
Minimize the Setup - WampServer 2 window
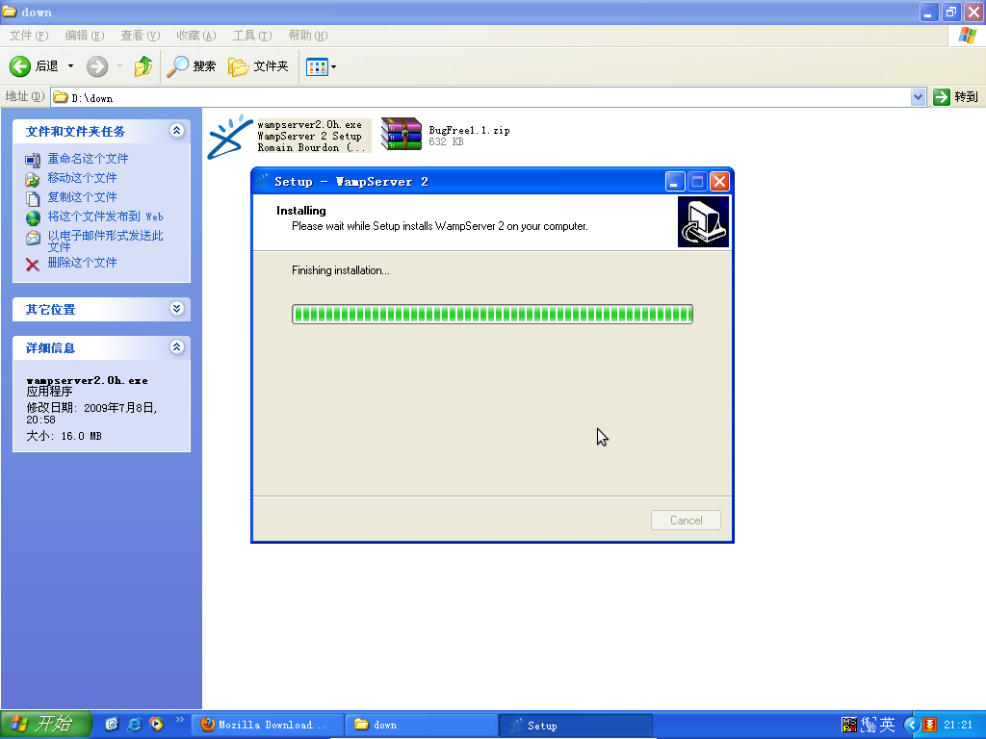pyautogui.click(x=675, y=182)
